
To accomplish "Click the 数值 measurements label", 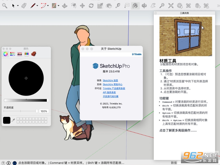I will 174,163.
